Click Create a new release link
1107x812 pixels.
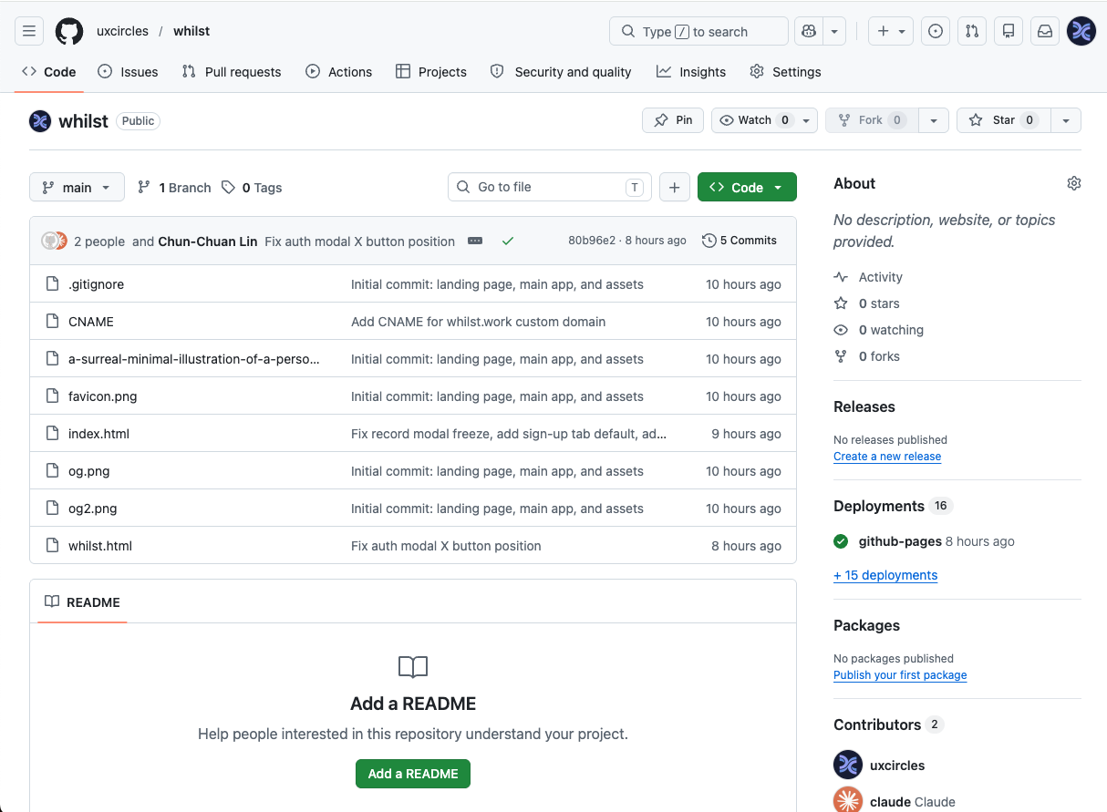coord(887,457)
